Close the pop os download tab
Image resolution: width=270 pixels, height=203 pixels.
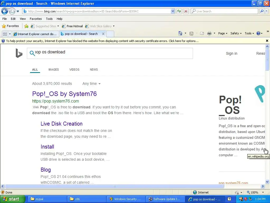tap(103, 34)
